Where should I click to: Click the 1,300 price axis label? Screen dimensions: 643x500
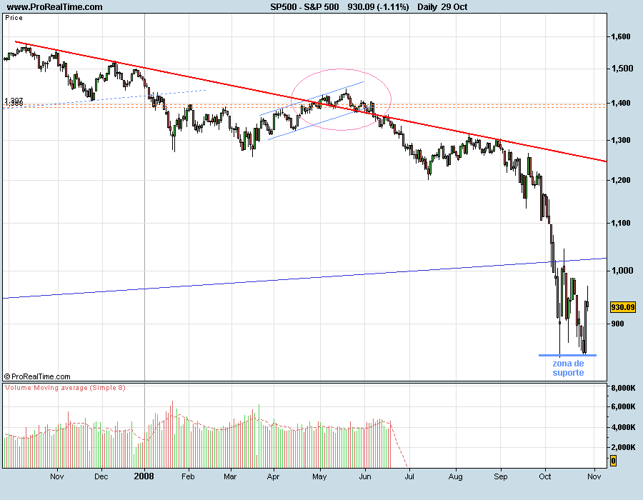(620, 140)
